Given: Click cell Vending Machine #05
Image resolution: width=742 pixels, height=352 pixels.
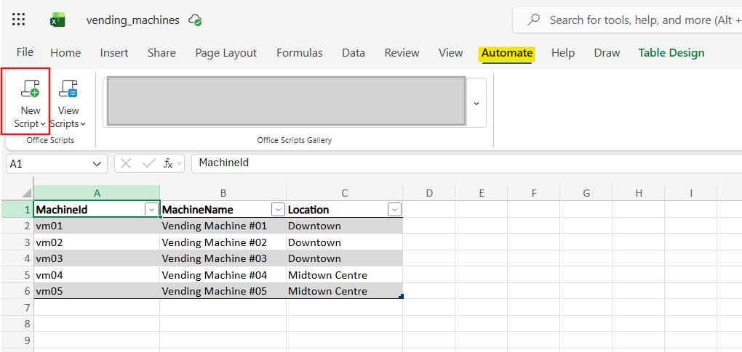Looking at the screenshot, I should (x=223, y=291).
